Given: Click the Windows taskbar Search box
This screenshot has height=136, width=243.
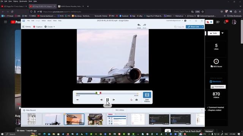Looking at the screenshot, I should tap(20, 134).
